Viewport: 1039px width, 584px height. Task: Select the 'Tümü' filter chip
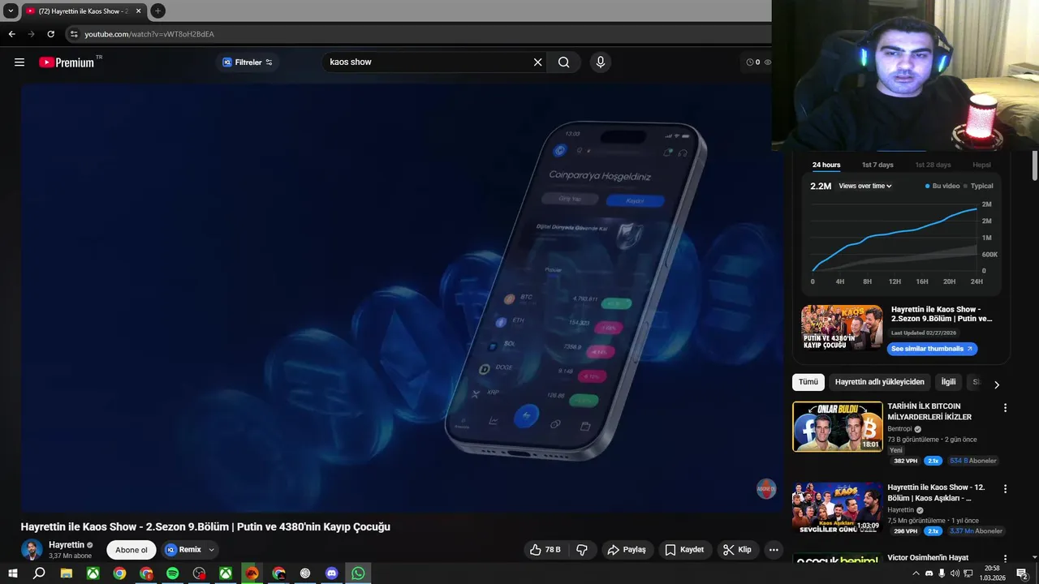[808, 382]
